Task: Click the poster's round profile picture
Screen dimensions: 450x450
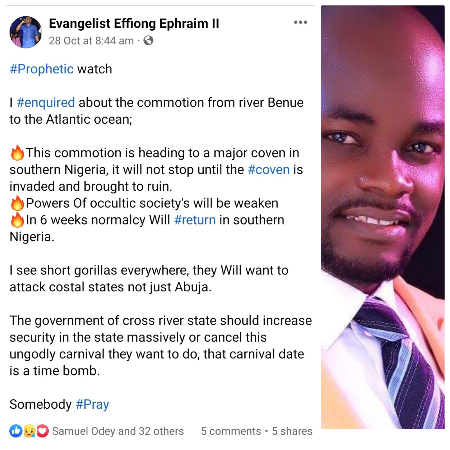Action: pos(26,32)
